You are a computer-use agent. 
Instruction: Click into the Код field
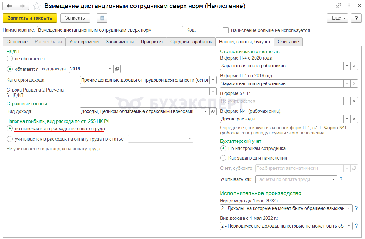coord(208,30)
